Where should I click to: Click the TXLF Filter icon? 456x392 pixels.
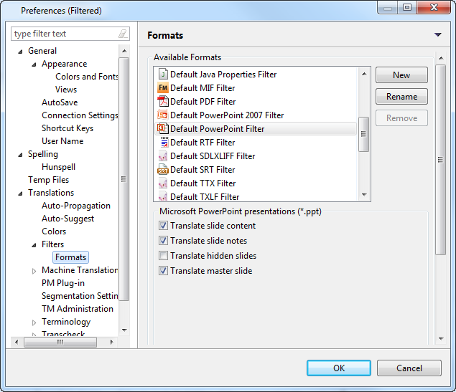pos(163,196)
